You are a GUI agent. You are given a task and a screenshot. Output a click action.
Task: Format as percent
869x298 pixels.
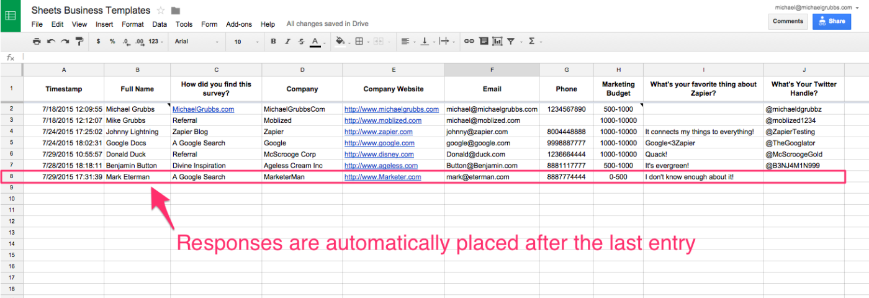click(x=112, y=42)
